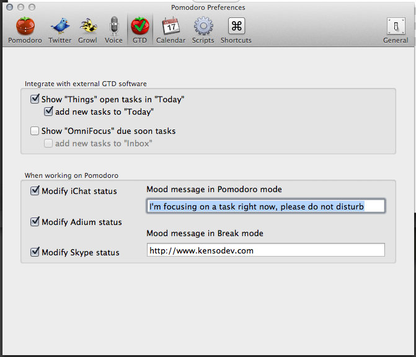Disable Modify iChat status checkbox
The height and width of the screenshot is (357, 416).
coord(35,191)
